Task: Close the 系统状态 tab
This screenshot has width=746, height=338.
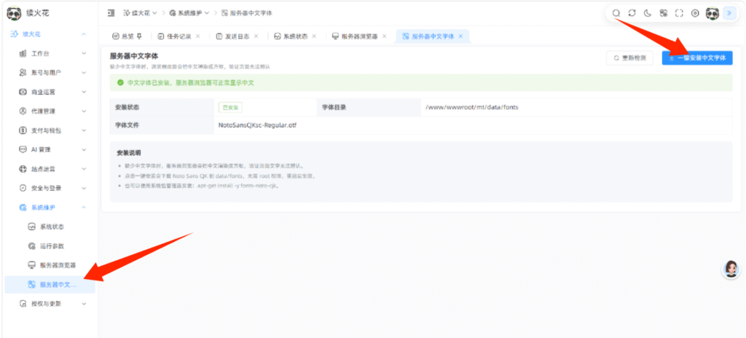Action: (x=314, y=36)
